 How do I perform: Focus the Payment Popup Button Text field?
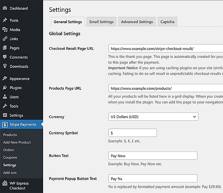[153, 179]
